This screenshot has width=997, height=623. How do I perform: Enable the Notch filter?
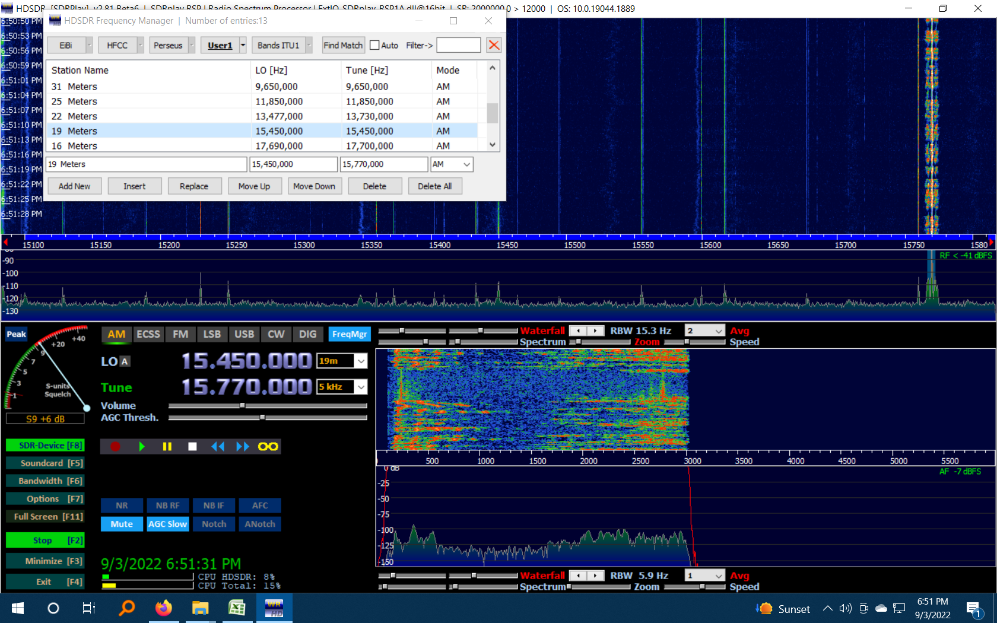point(214,524)
